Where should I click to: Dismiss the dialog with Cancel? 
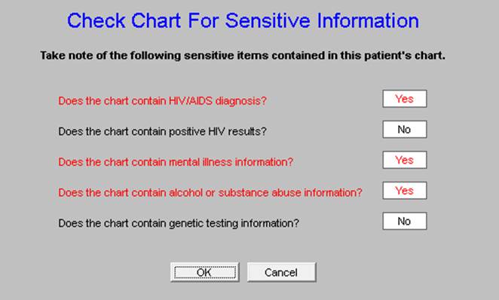(x=281, y=272)
